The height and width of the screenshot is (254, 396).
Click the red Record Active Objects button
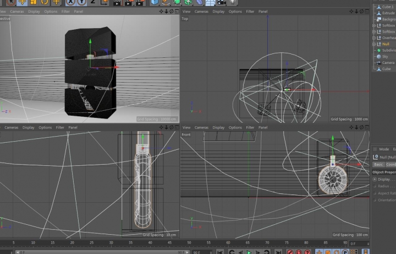(x=290, y=252)
